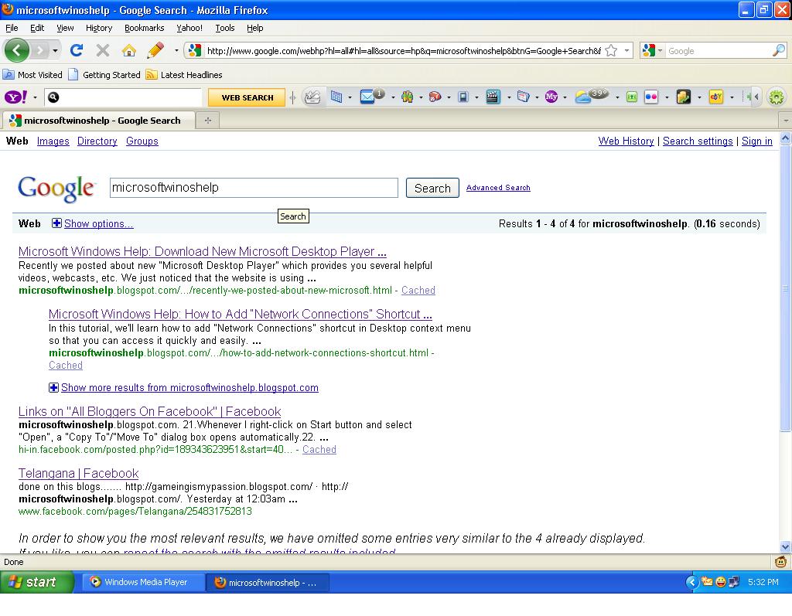
Task: Switch to Windows Media Player on the taskbar
Action: coord(142,582)
